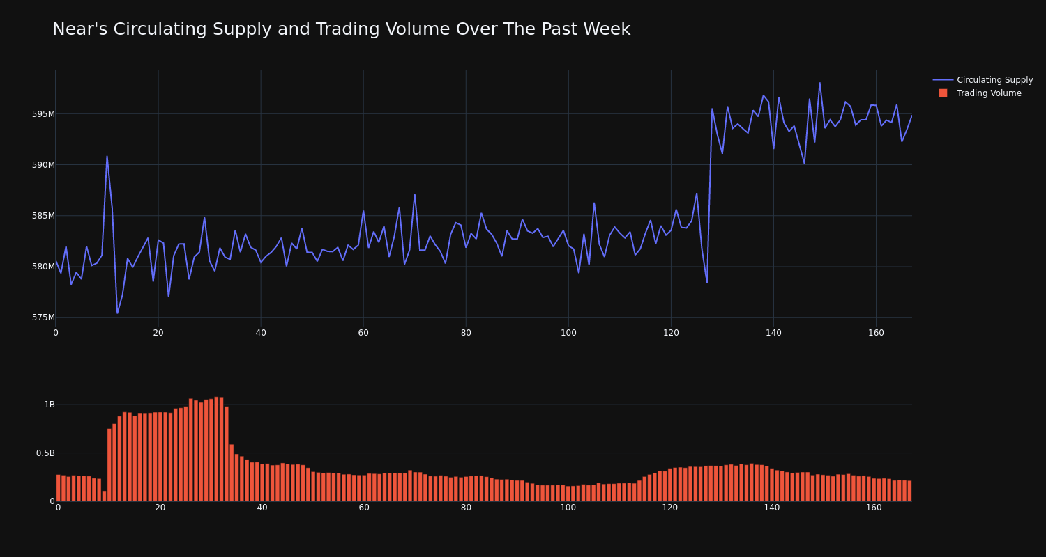This screenshot has width=1046, height=557.
Task: Toggle the Circulating Supply legend entry
Action: pos(983,80)
